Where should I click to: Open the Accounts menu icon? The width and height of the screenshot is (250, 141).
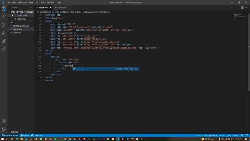[4, 121]
